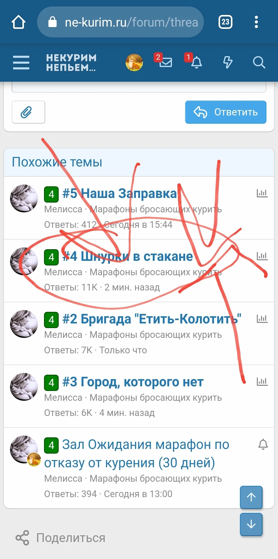Image resolution: width=278 pixels, height=559 pixels.
Task: Click the Ответить reply button
Action: coord(225,112)
